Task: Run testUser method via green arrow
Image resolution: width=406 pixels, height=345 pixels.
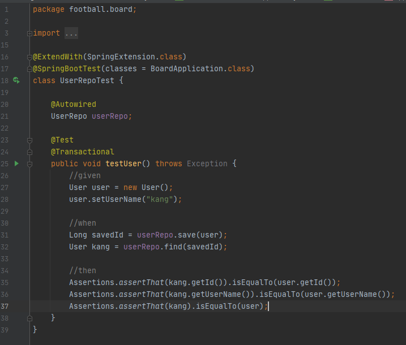Action: (x=16, y=163)
